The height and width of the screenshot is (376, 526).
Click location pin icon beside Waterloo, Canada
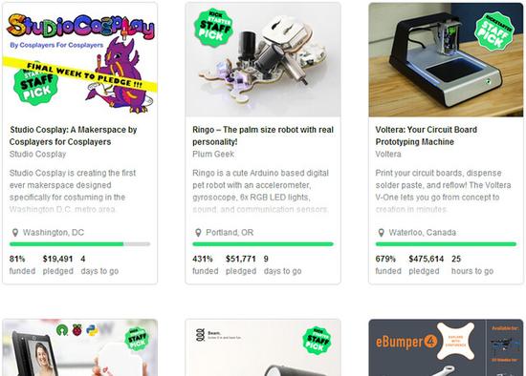tap(381, 232)
